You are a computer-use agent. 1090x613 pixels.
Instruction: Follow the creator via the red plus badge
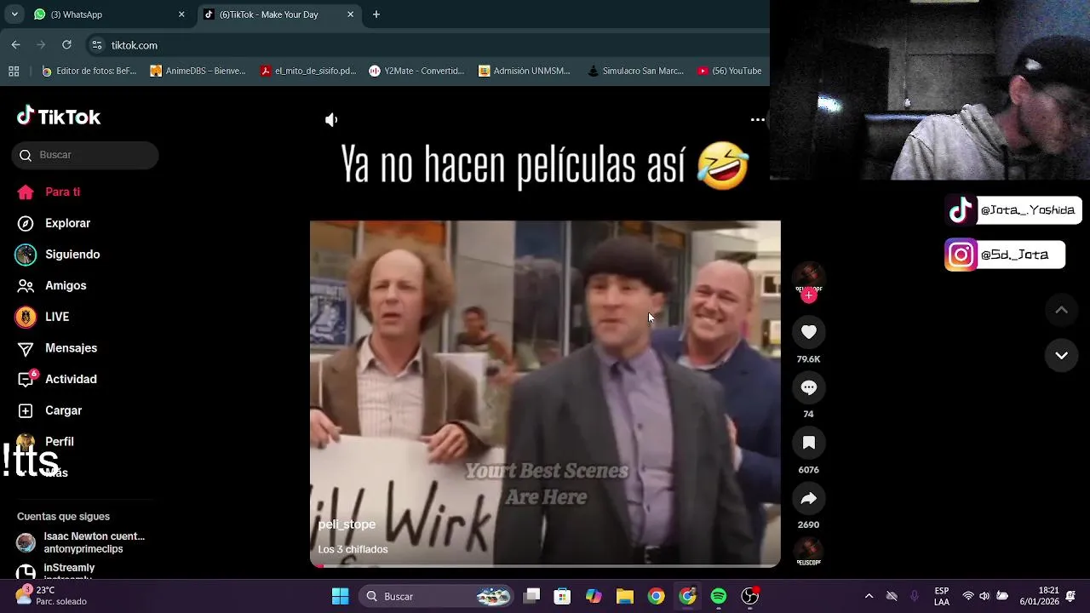pyautogui.click(x=808, y=295)
